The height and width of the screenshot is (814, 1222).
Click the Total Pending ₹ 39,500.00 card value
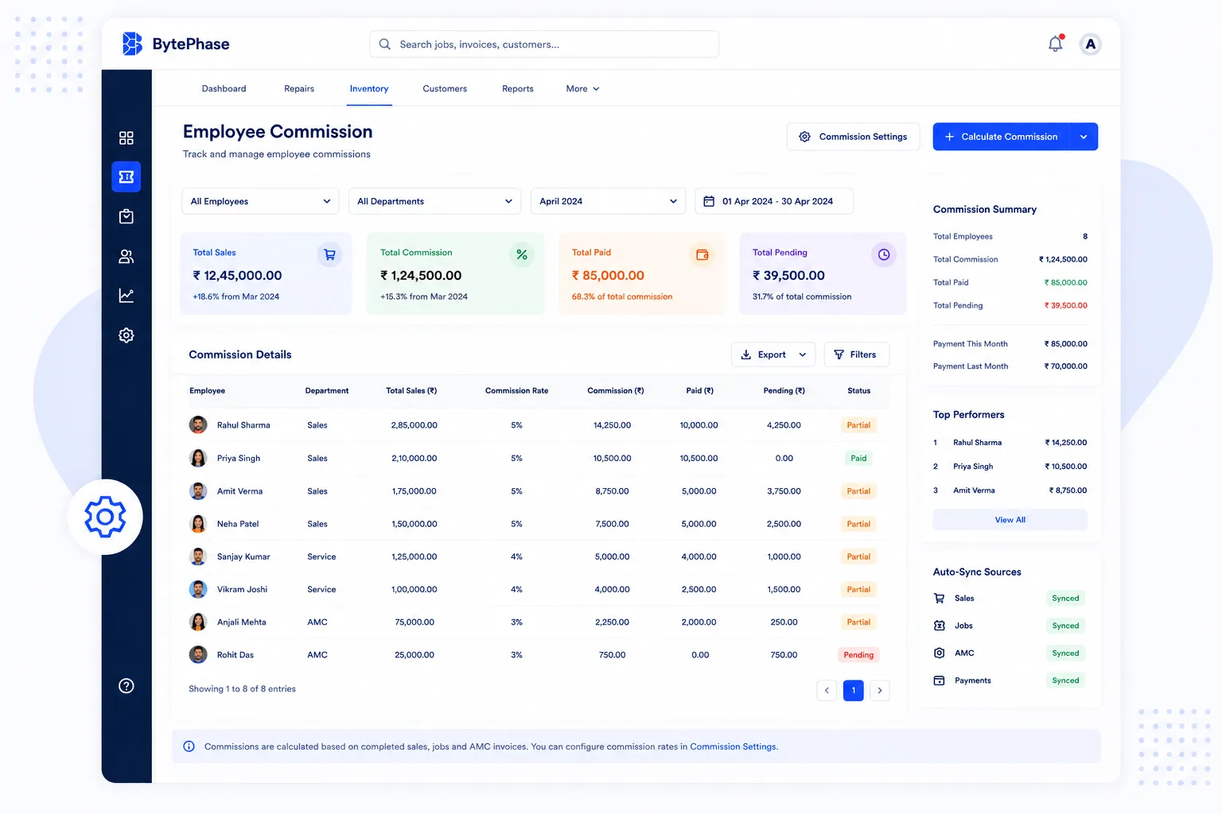tap(788, 276)
